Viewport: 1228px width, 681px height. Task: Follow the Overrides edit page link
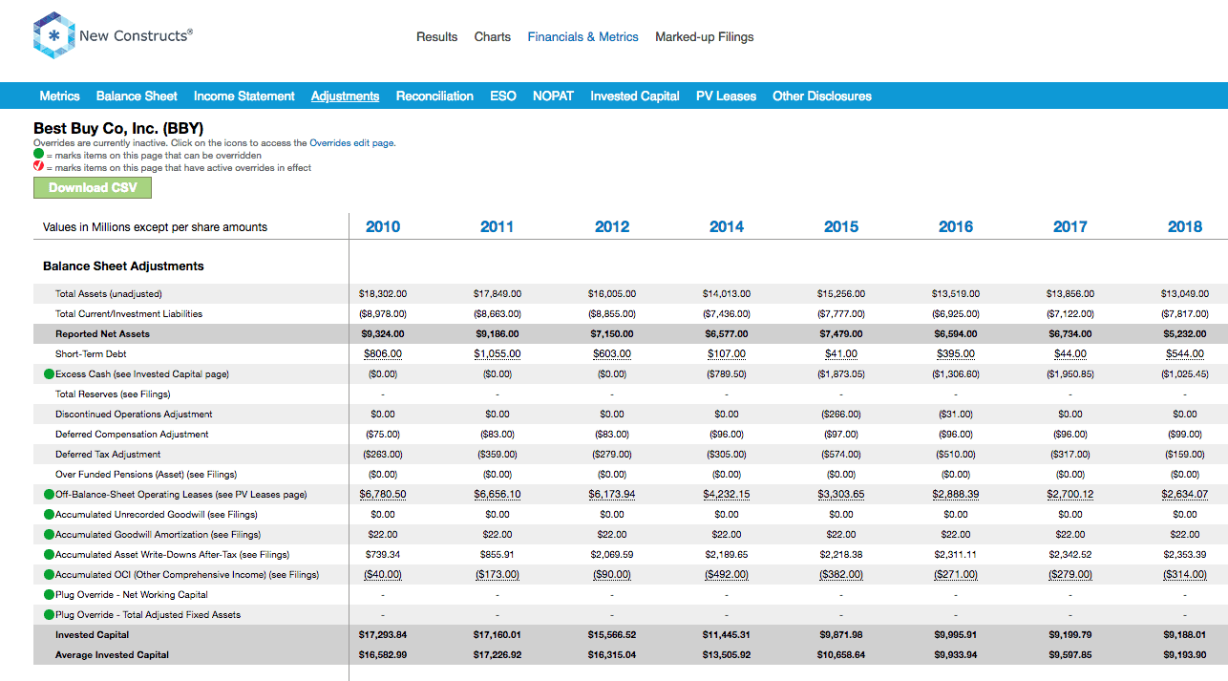[351, 143]
